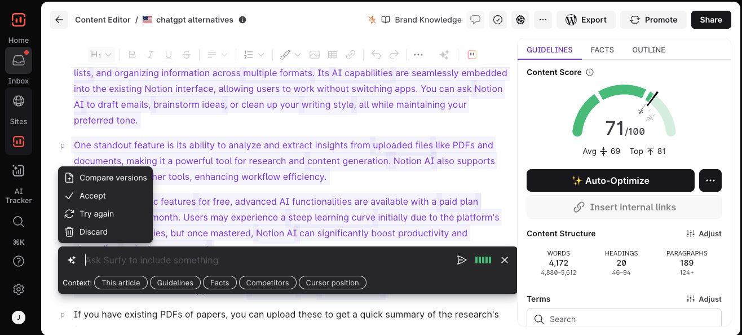The image size is (742, 335).
Task: Click the Terms search field
Action: point(624,319)
